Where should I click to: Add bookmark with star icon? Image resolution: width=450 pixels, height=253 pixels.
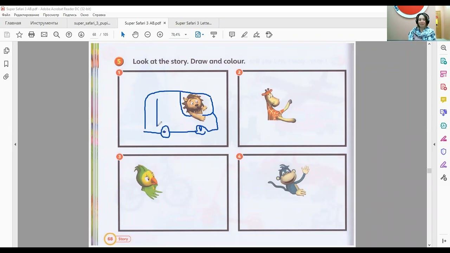[x=19, y=34]
